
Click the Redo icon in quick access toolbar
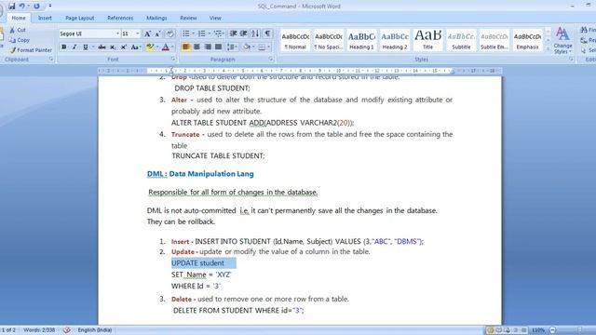36,7
